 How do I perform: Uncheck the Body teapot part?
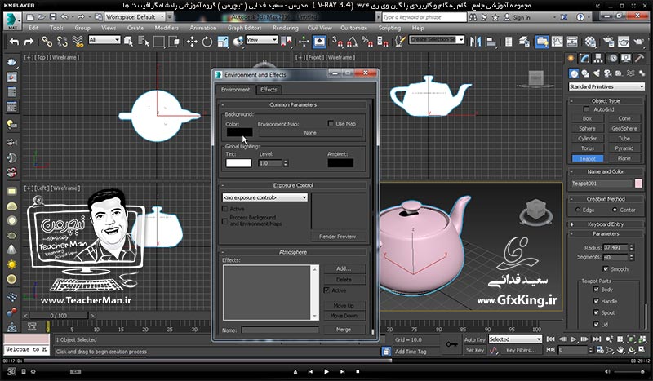596,290
